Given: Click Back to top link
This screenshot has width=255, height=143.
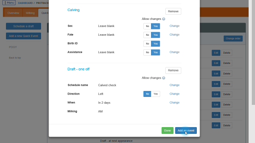Looking at the screenshot, I should pyautogui.click(x=15, y=58).
